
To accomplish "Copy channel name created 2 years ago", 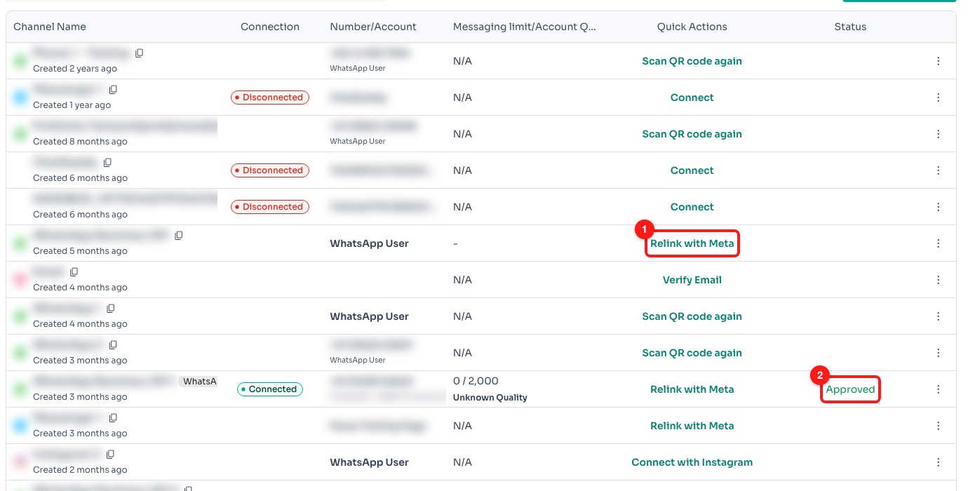I will (x=140, y=53).
